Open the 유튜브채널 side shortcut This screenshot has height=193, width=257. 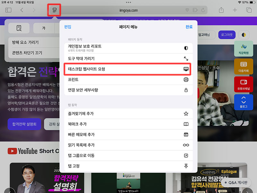[243, 85]
